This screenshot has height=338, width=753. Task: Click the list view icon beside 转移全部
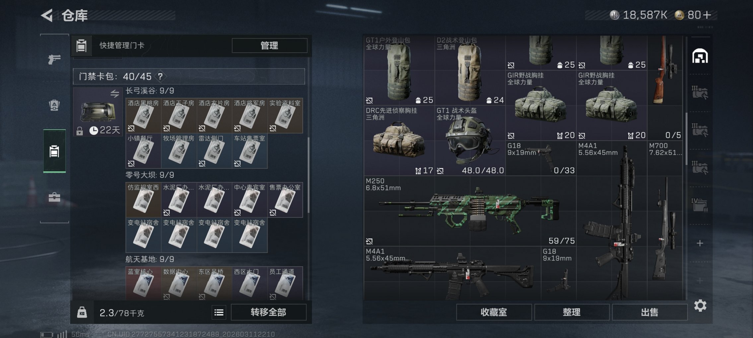pos(219,312)
